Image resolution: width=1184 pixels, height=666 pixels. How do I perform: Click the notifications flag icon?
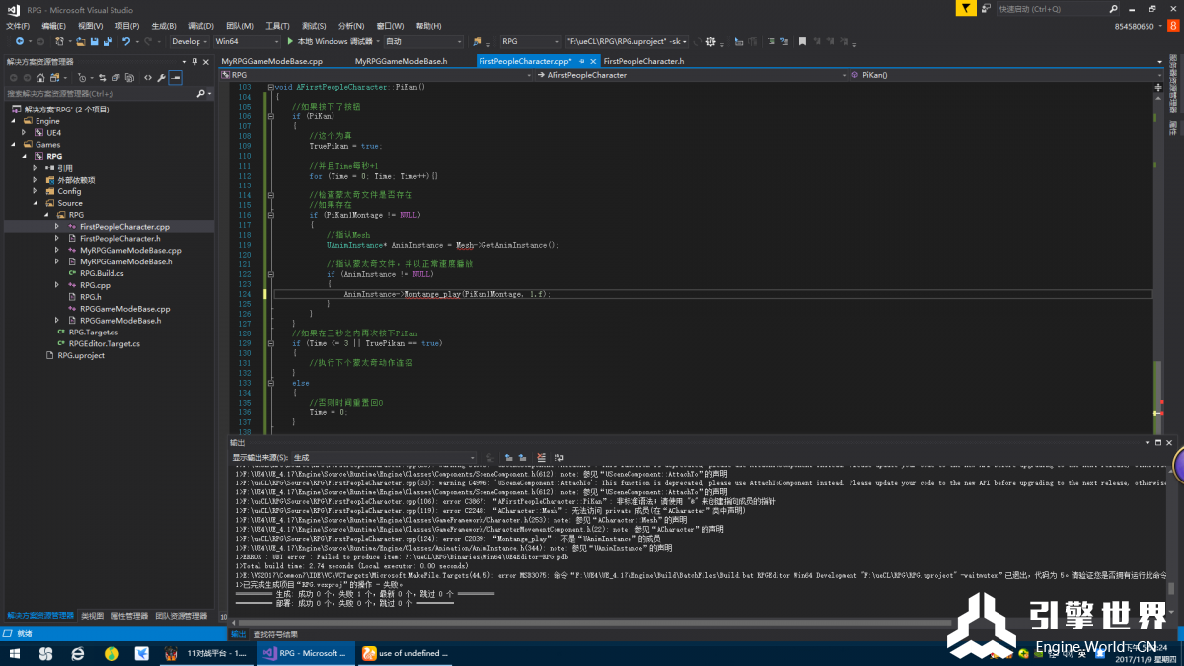(965, 8)
